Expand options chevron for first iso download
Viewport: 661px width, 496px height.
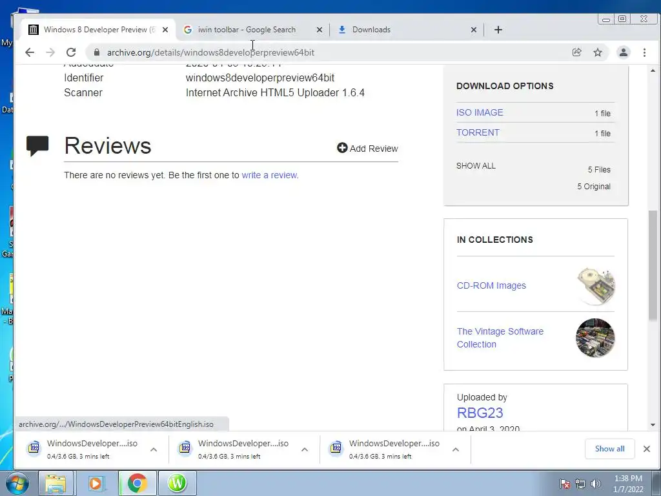point(154,449)
